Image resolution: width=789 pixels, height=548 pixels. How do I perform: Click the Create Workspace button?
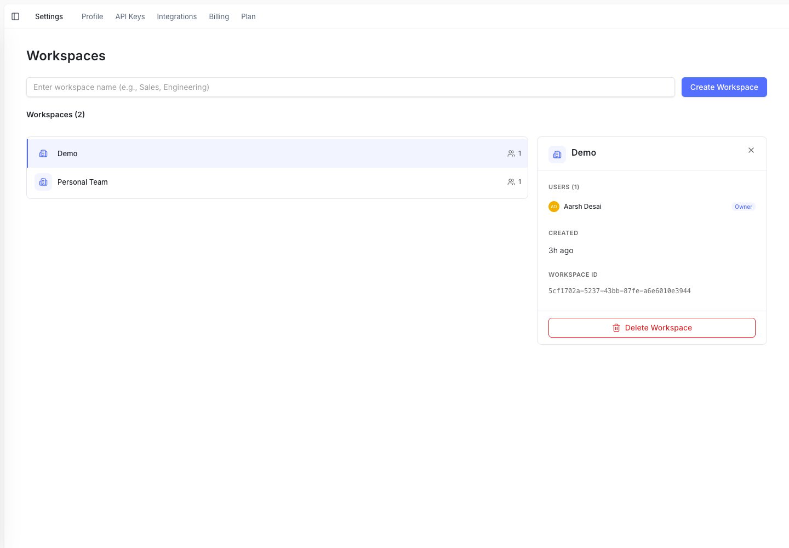tap(724, 87)
